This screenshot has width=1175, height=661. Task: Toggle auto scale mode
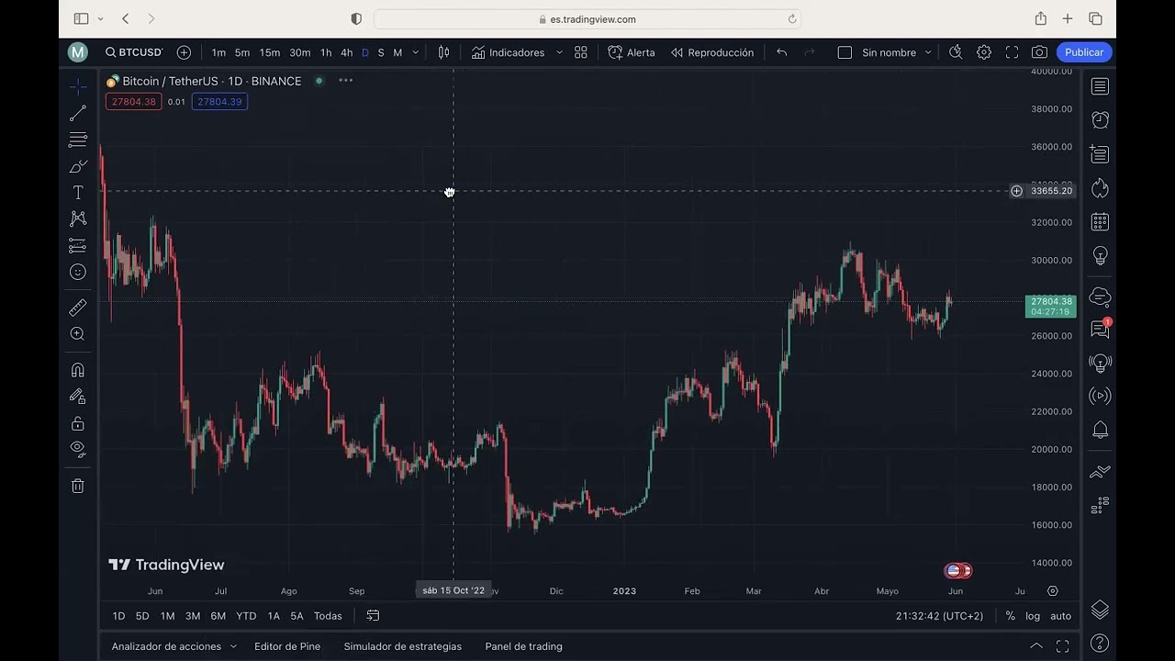click(1060, 616)
